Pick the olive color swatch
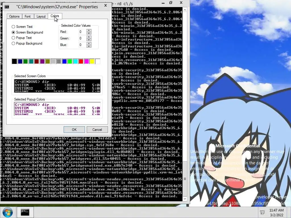 pyautogui.click(x=48, y=61)
